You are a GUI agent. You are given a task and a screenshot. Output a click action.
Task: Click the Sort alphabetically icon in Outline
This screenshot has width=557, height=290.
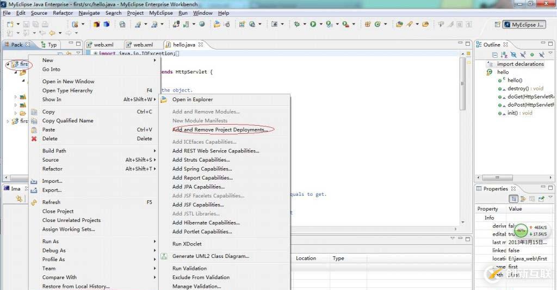pos(504,55)
